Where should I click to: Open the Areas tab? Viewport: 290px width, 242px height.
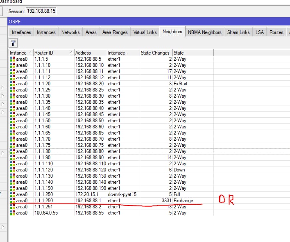click(91, 32)
